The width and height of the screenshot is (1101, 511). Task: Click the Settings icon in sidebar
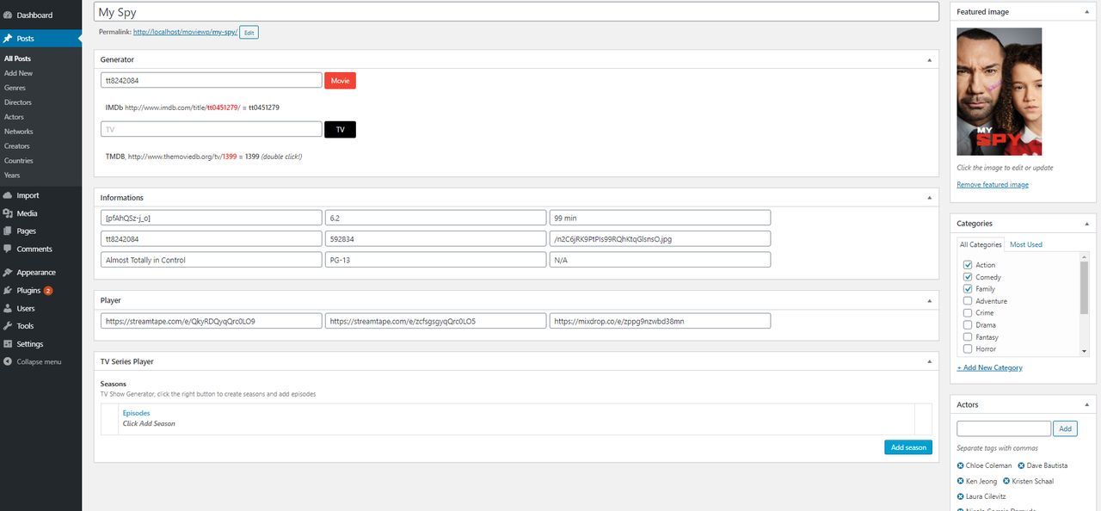[8, 344]
